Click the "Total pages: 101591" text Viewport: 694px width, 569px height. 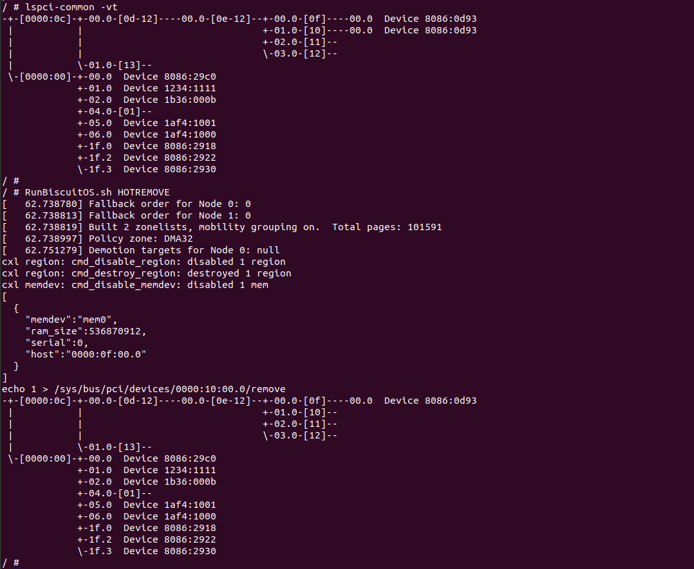point(387,227)
